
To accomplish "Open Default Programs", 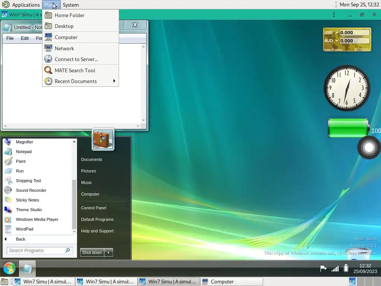I will tap(97, 219).
